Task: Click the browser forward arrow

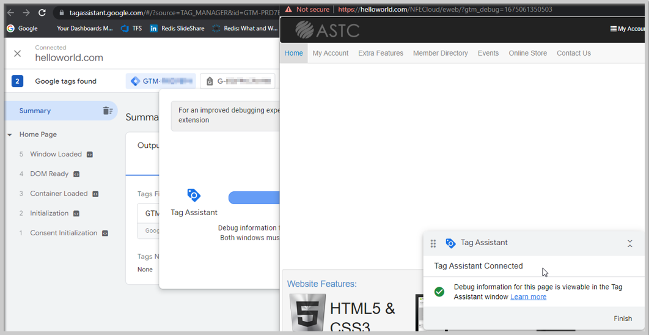Action: point(26,13)
